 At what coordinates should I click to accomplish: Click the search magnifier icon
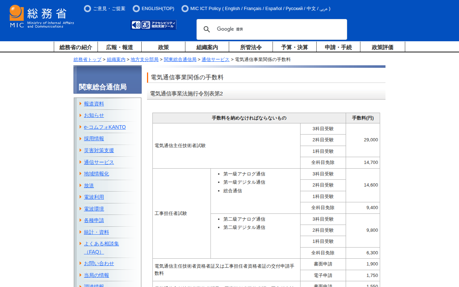pos(207,29)
